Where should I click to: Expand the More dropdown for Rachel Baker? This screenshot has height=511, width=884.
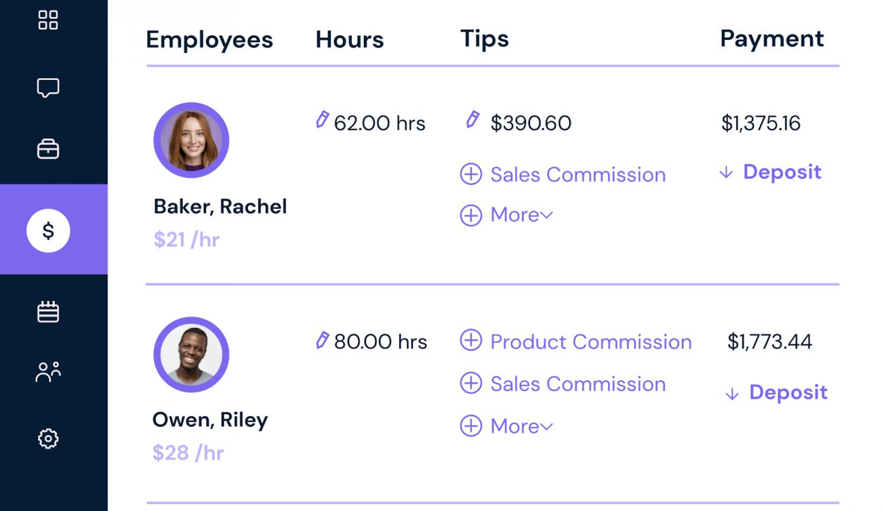pos(506,215)
